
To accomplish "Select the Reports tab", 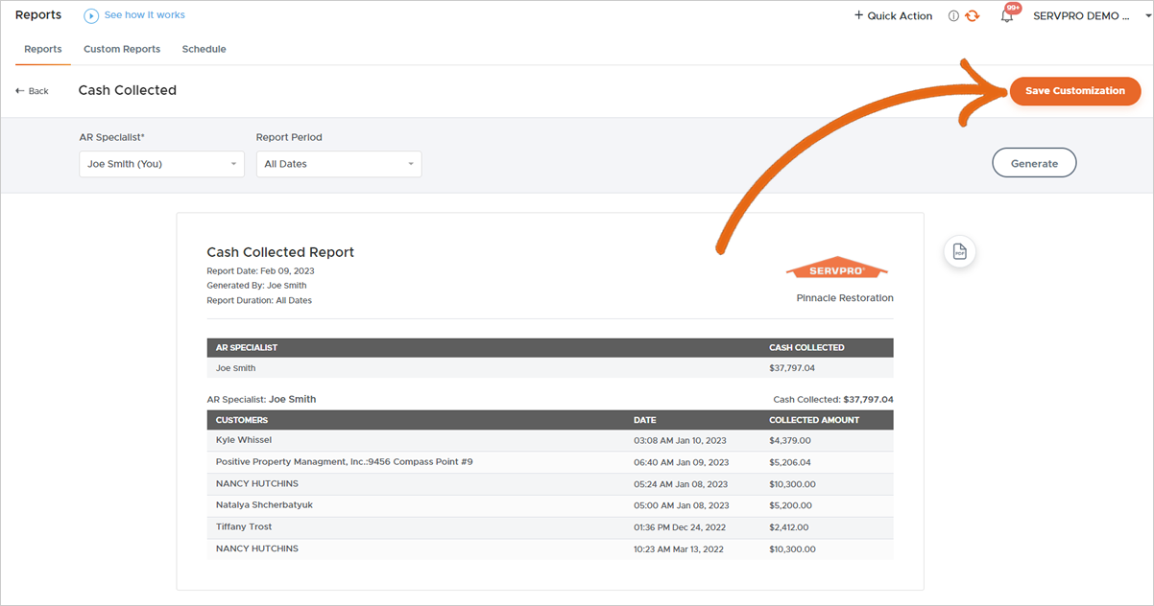I will tap(43, 49).
